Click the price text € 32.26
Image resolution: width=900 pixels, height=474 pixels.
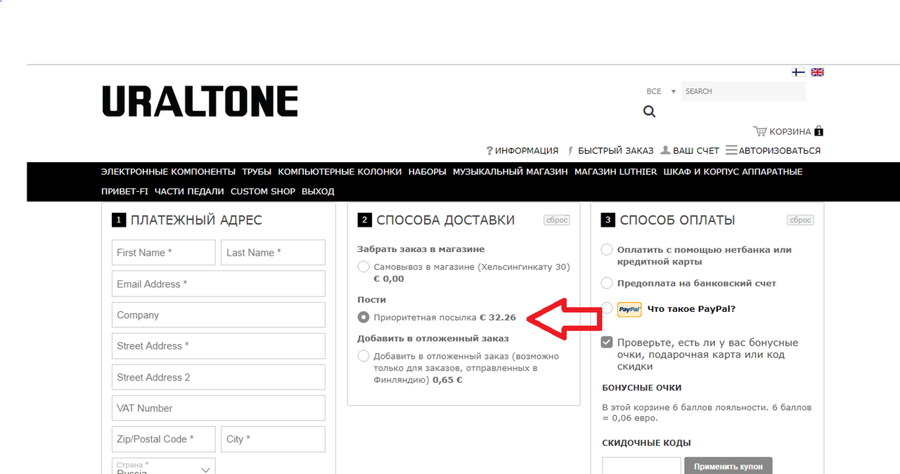tap(498, 317)
